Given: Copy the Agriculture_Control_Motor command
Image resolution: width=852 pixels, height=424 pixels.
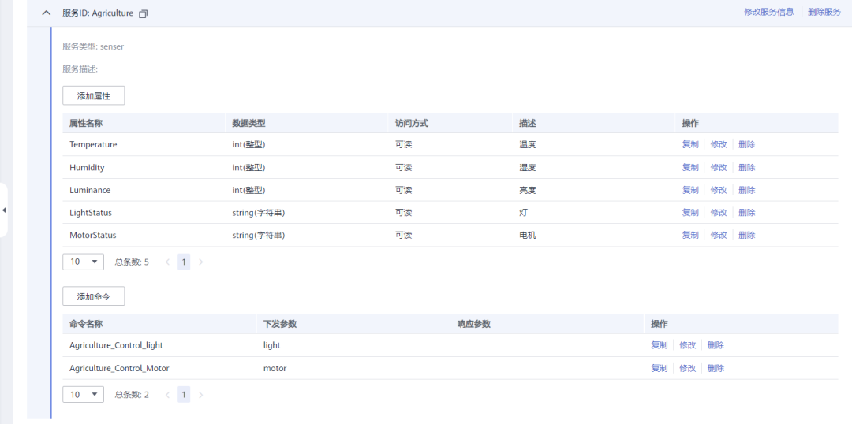Looking at the screenshot, I should 660,368.
